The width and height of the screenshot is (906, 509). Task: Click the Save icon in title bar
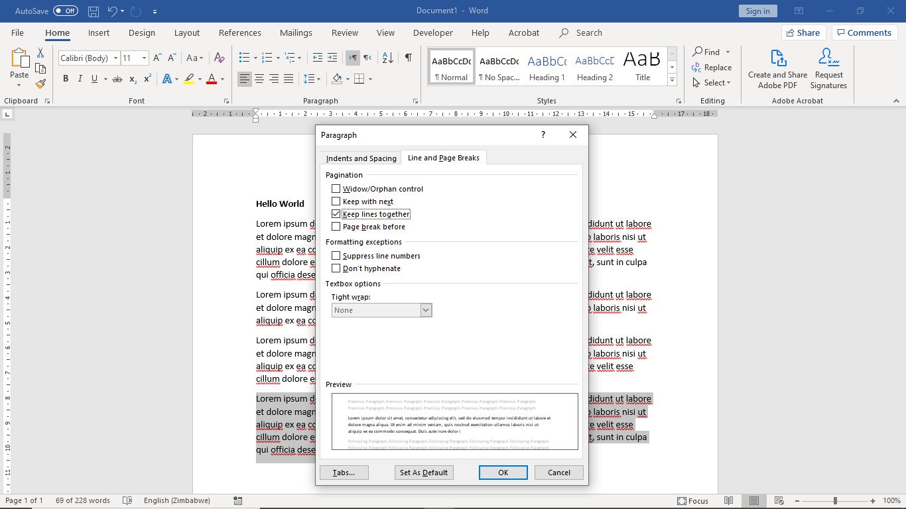[94, 11]
